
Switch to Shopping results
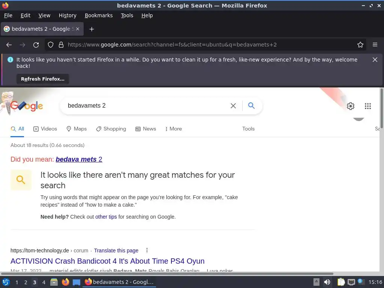tap(111, 129)
